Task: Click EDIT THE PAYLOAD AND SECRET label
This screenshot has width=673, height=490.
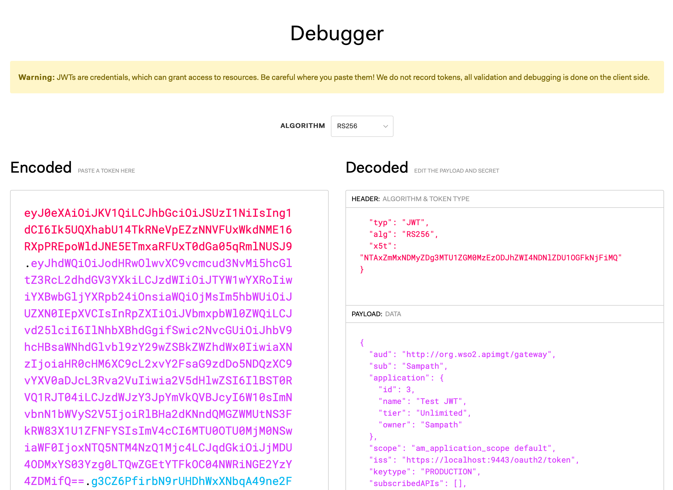Action: coord(456,171)
